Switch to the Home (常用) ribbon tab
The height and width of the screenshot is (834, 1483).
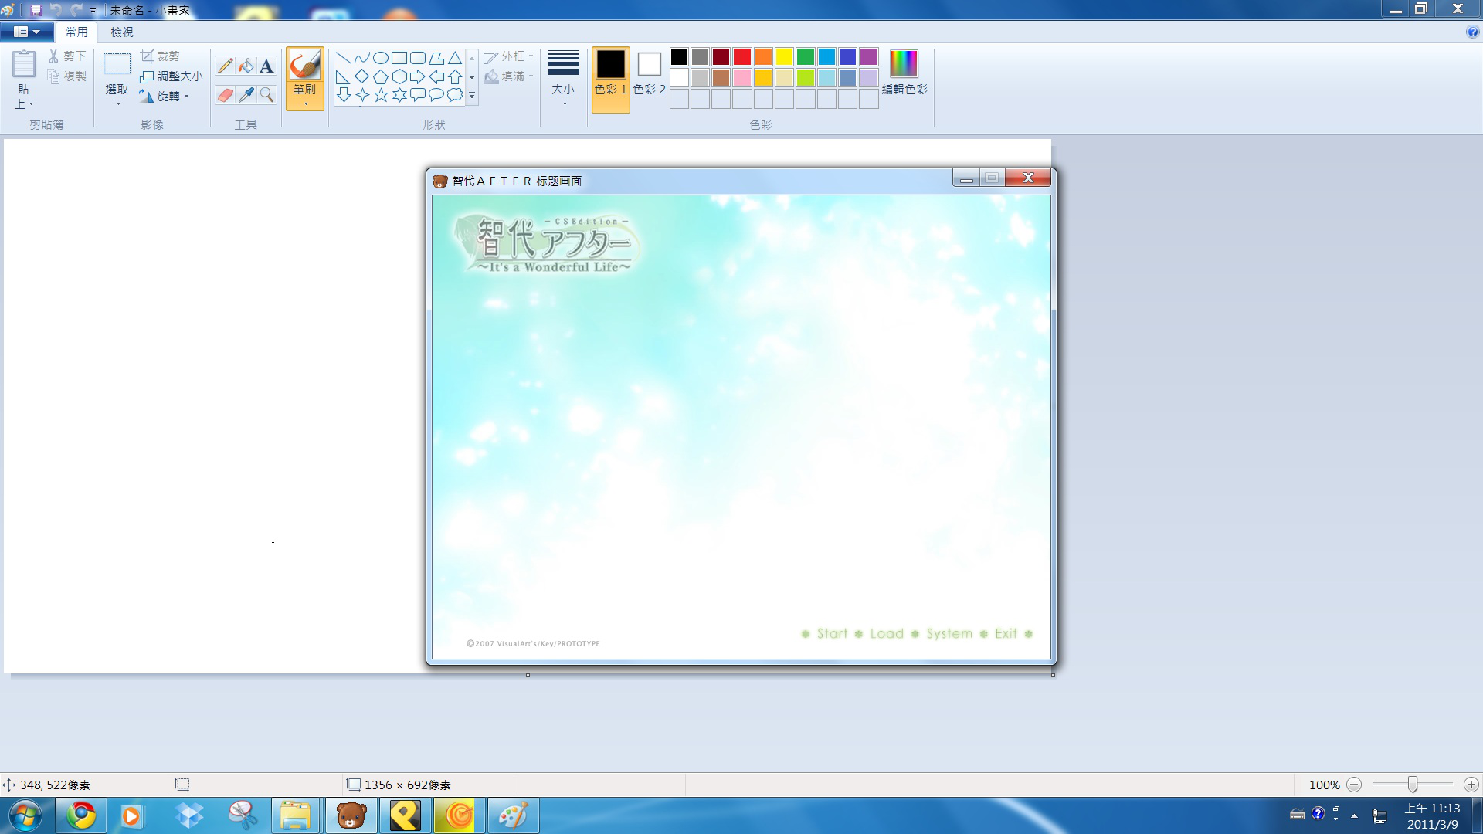click(x=76, y=32)
